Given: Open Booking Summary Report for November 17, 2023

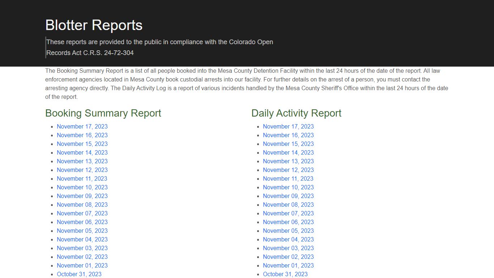Looking at the screenshot, I should 82,126.
